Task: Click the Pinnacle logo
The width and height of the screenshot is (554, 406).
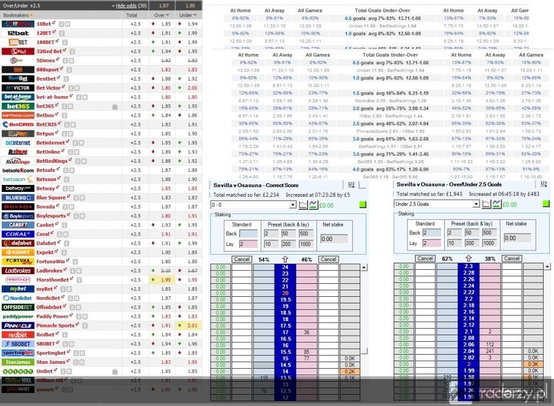Action: (x=18, y=325)
